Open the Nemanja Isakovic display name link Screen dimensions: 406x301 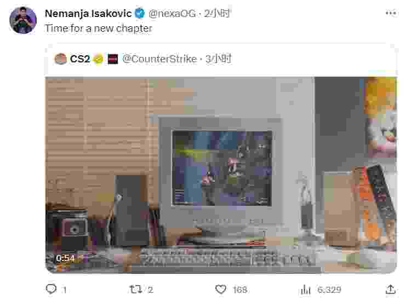[x=88, y=14]
